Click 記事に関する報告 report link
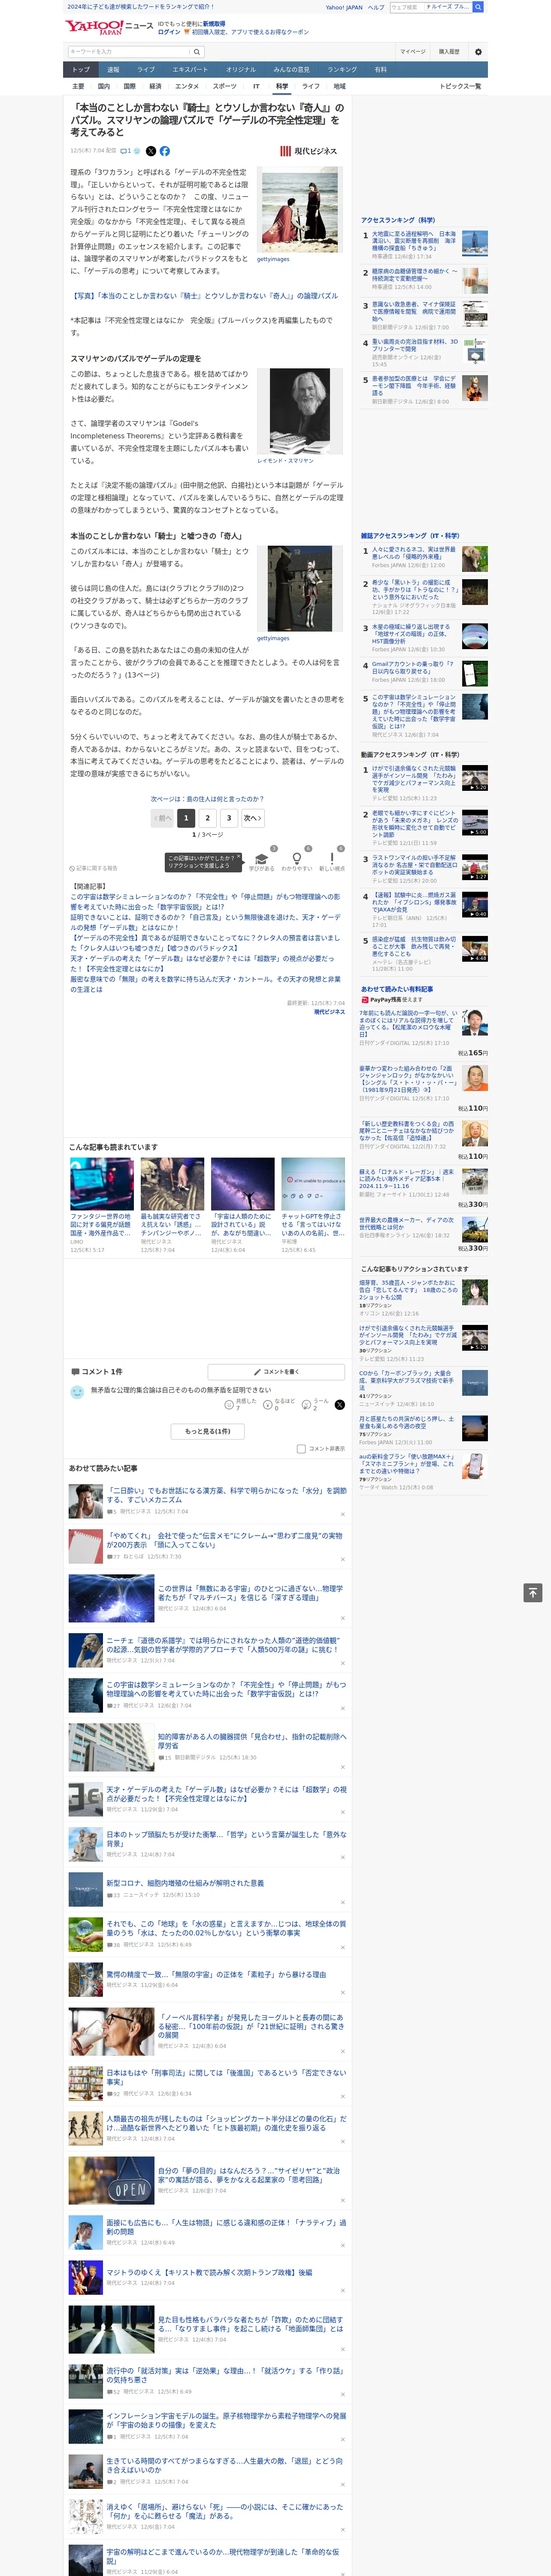Image resolution: width=551 pixels, height=2576 pixels. [x=93, y=868]
